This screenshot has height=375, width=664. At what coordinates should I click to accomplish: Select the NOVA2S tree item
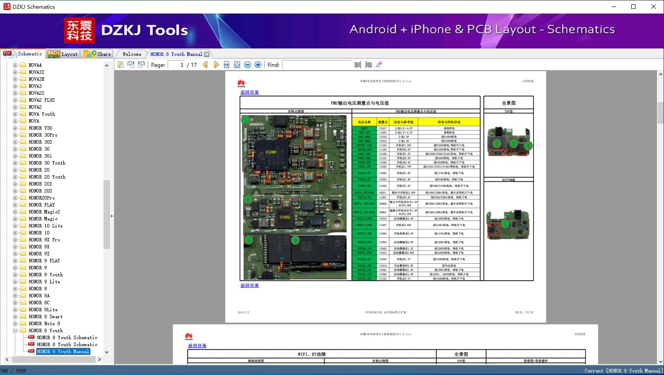(36, 93)
